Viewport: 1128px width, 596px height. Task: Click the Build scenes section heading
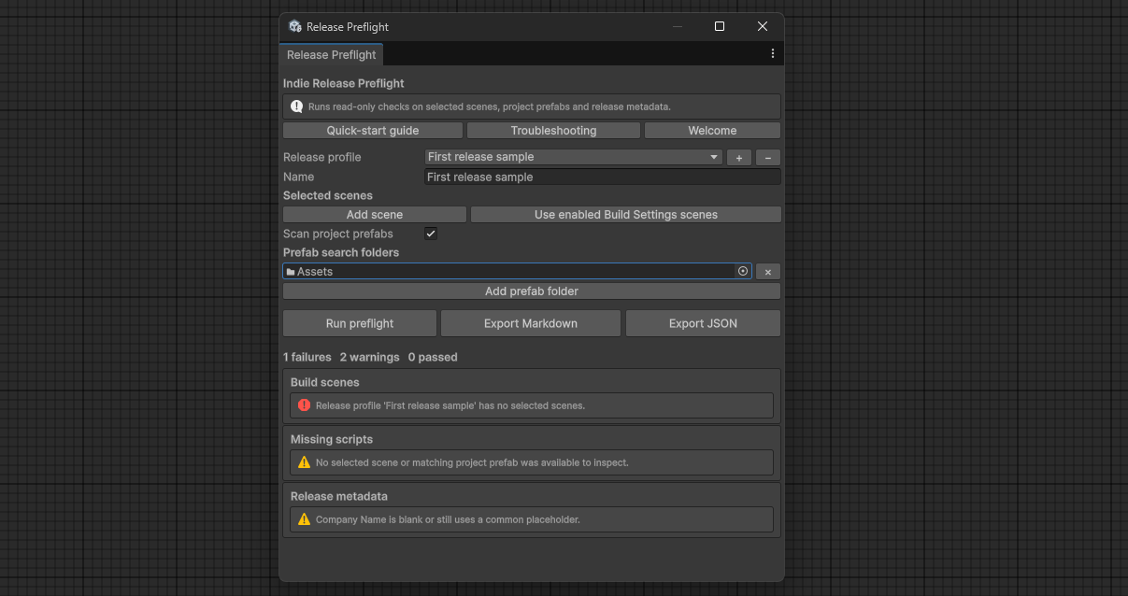click(324, 382)
